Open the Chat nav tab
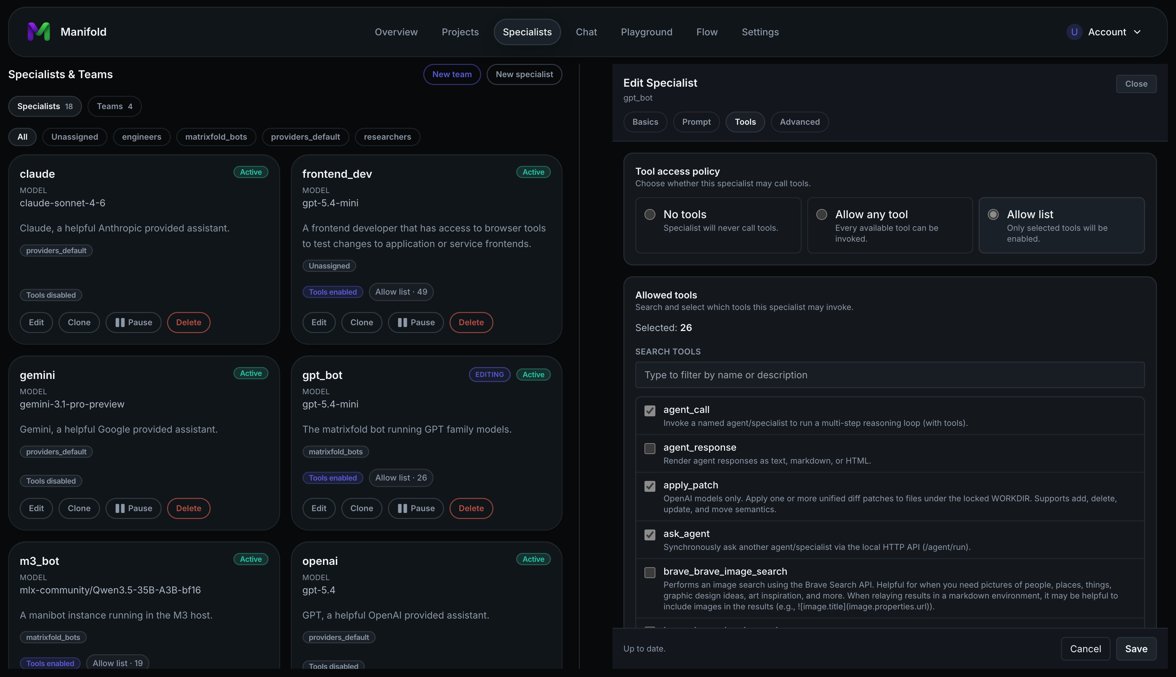This screenshot has height=677, width=1176. coord(586,32)
